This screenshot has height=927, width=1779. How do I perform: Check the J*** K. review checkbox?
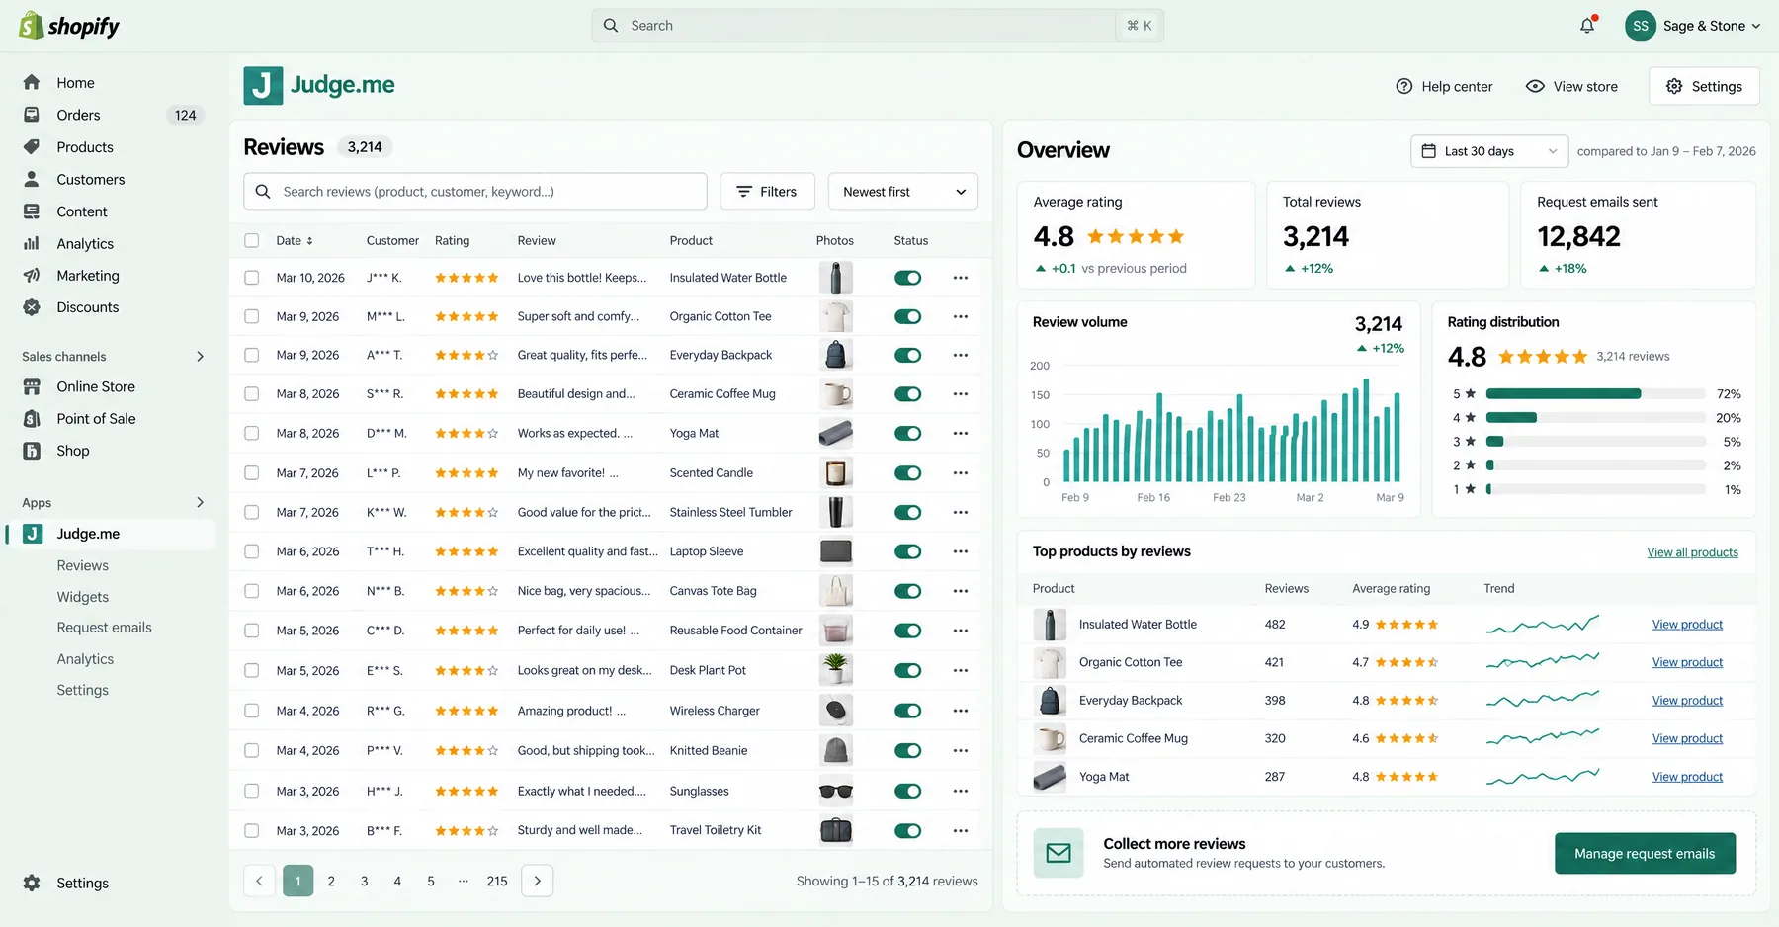(252, 278)
